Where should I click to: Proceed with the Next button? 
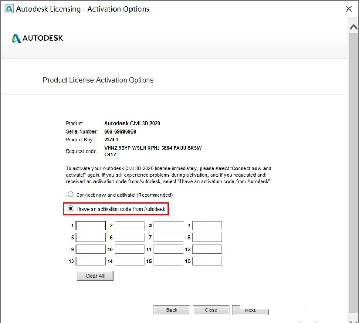(250, 310)
